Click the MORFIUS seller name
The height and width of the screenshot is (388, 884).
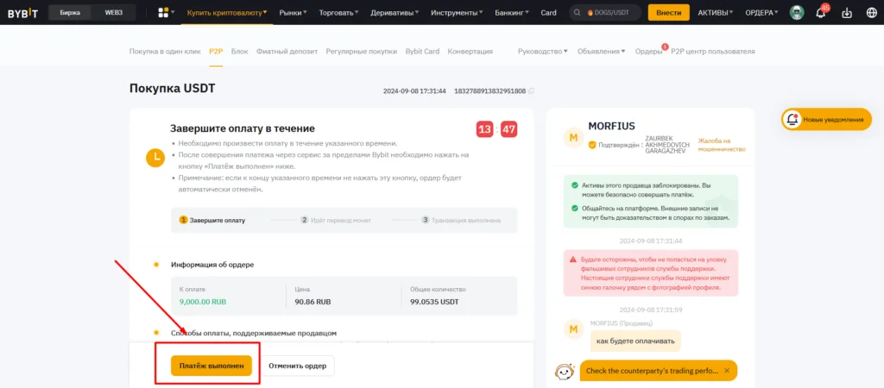tap(611, 126)
